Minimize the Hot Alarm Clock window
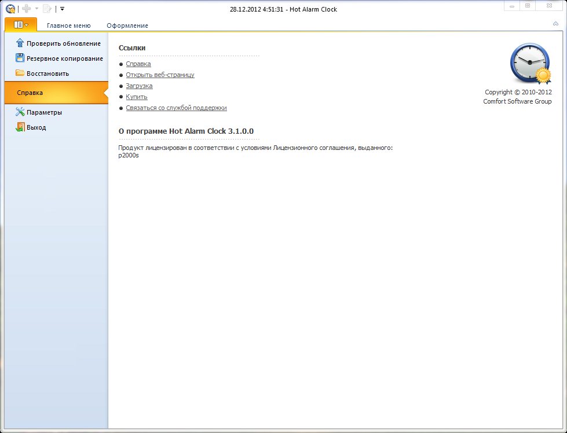The height and width of the screenshot is (433, 567). click(511, 6)
